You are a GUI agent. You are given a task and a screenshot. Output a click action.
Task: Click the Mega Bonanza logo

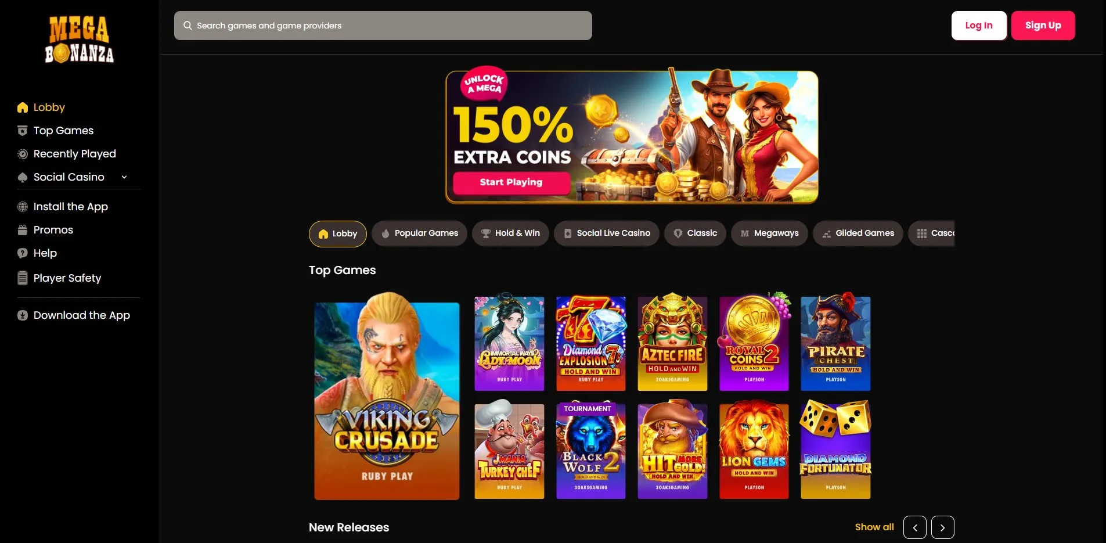click(x=80, y=39)
